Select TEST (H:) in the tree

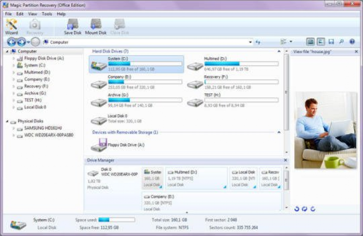coord(33,100)
